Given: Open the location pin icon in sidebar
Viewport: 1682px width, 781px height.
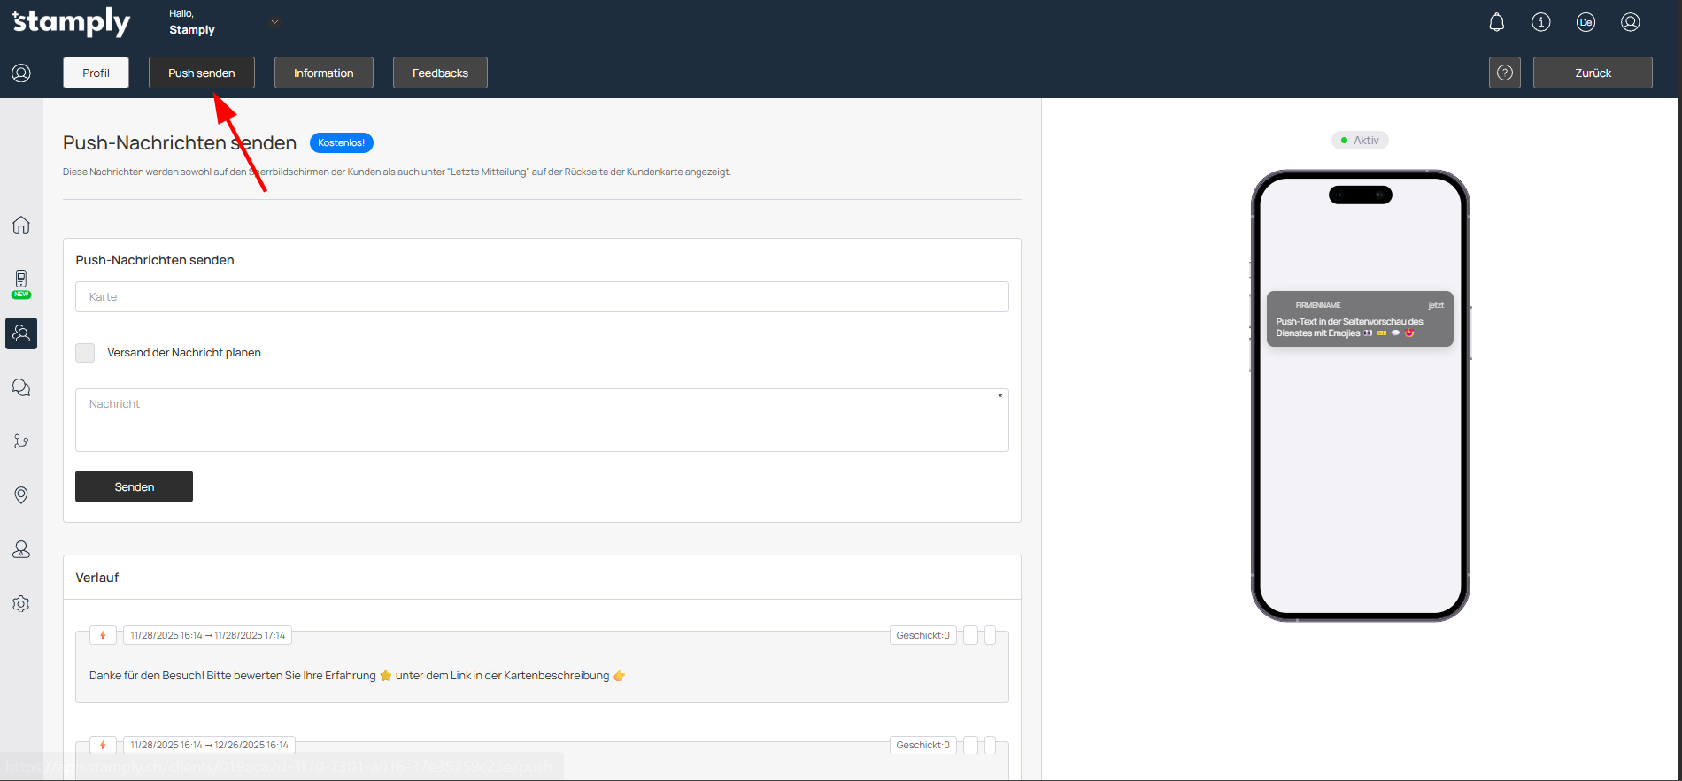Looking at the screenshot, I should click(21, 494).
